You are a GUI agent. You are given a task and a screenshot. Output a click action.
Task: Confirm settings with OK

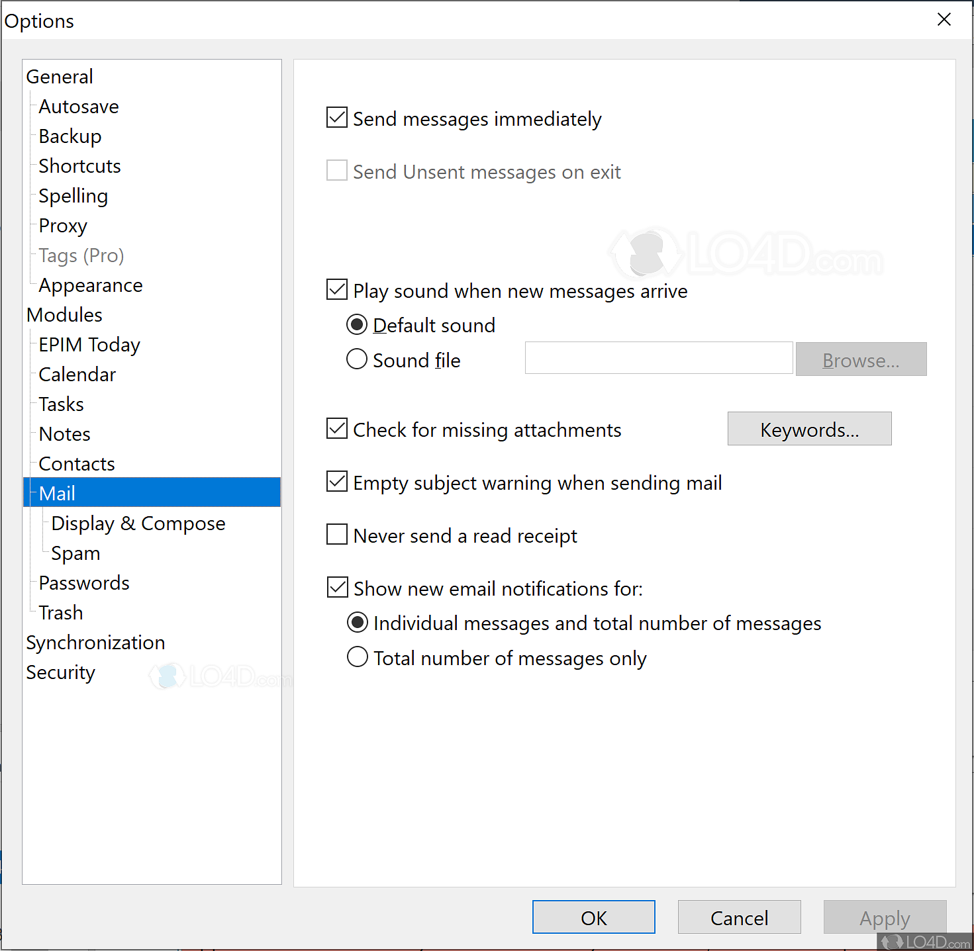[593, 917]
